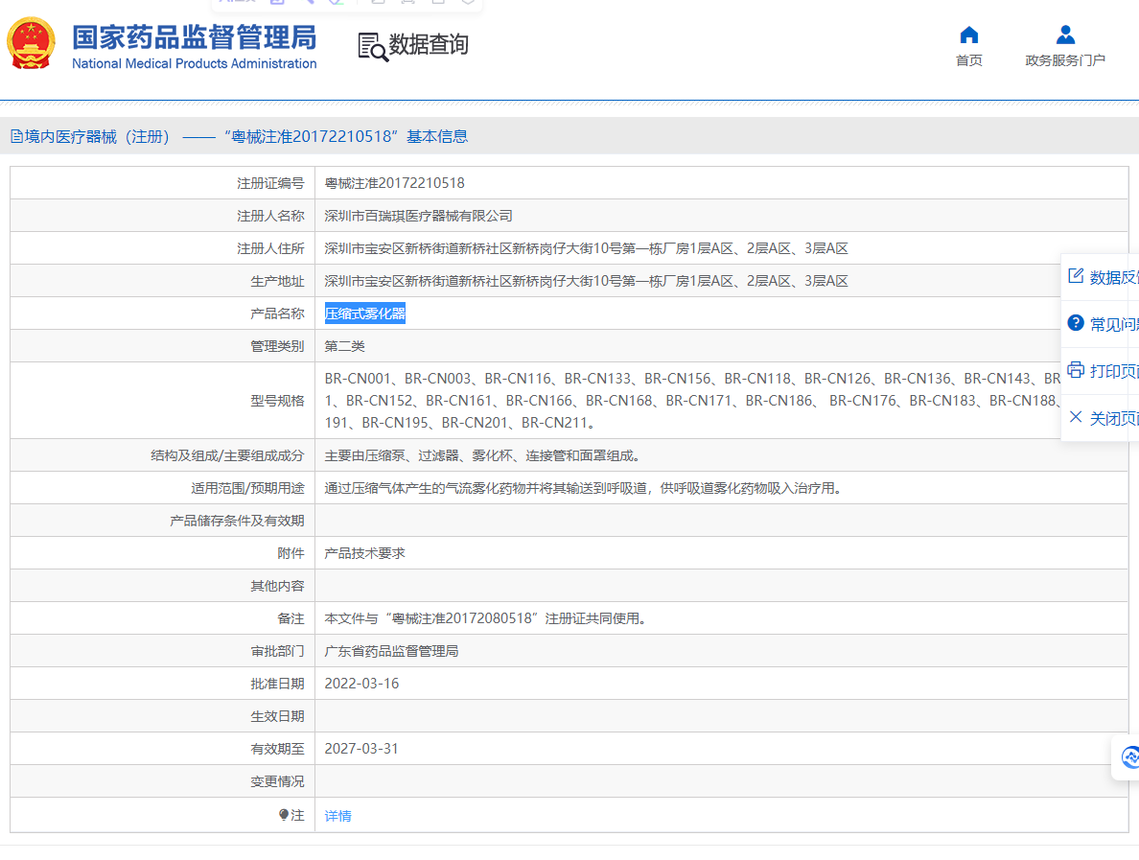Open the 详情 link
This screenshot has width=1139, height=860.
[337, 816]
